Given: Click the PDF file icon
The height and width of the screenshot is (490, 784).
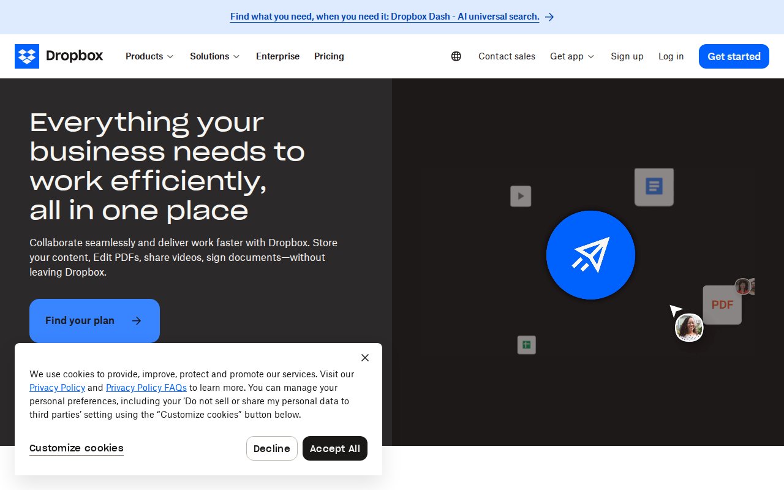Looking at the screenshot, I should click(722, 304).
